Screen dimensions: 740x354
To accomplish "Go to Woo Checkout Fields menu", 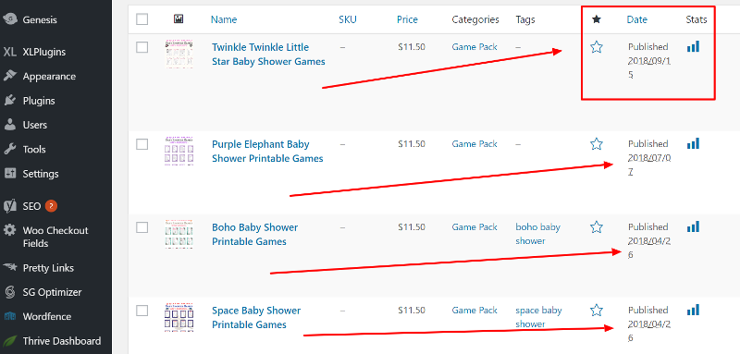I will point(55,237).
